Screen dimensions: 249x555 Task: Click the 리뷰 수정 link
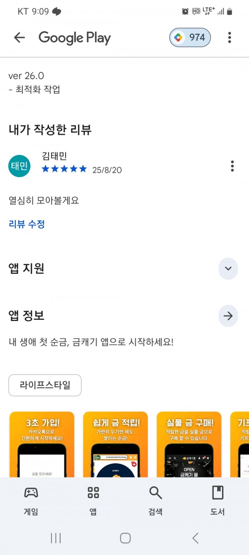click(x=27, y=224)
